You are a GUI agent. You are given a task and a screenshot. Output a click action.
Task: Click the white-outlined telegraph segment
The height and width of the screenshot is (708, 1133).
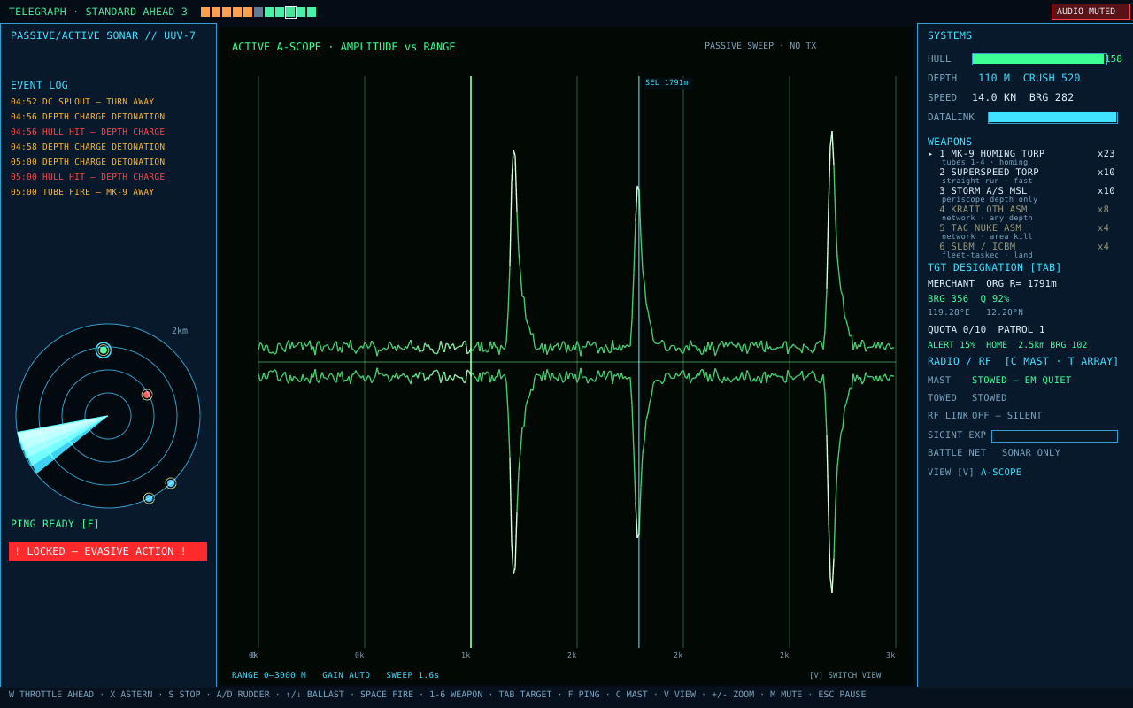pos(290,12)
